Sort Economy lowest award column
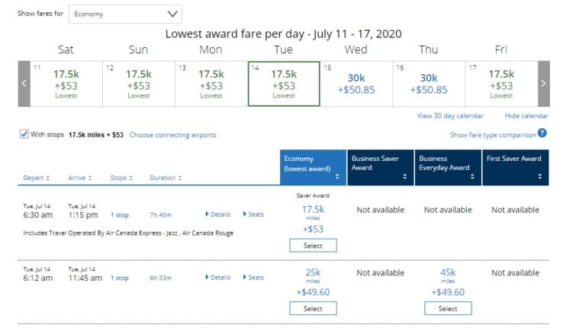Viewport: 586px width, 328px height. pyautogui.click(x=337, y=176)
